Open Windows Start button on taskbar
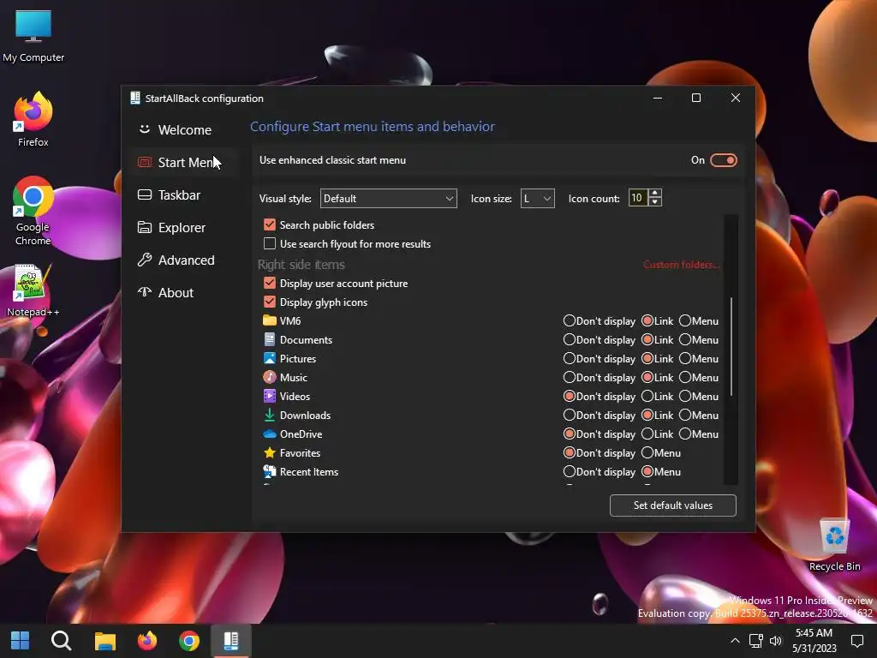The width and height of the screenshot is (877, 658). point(21,641)
